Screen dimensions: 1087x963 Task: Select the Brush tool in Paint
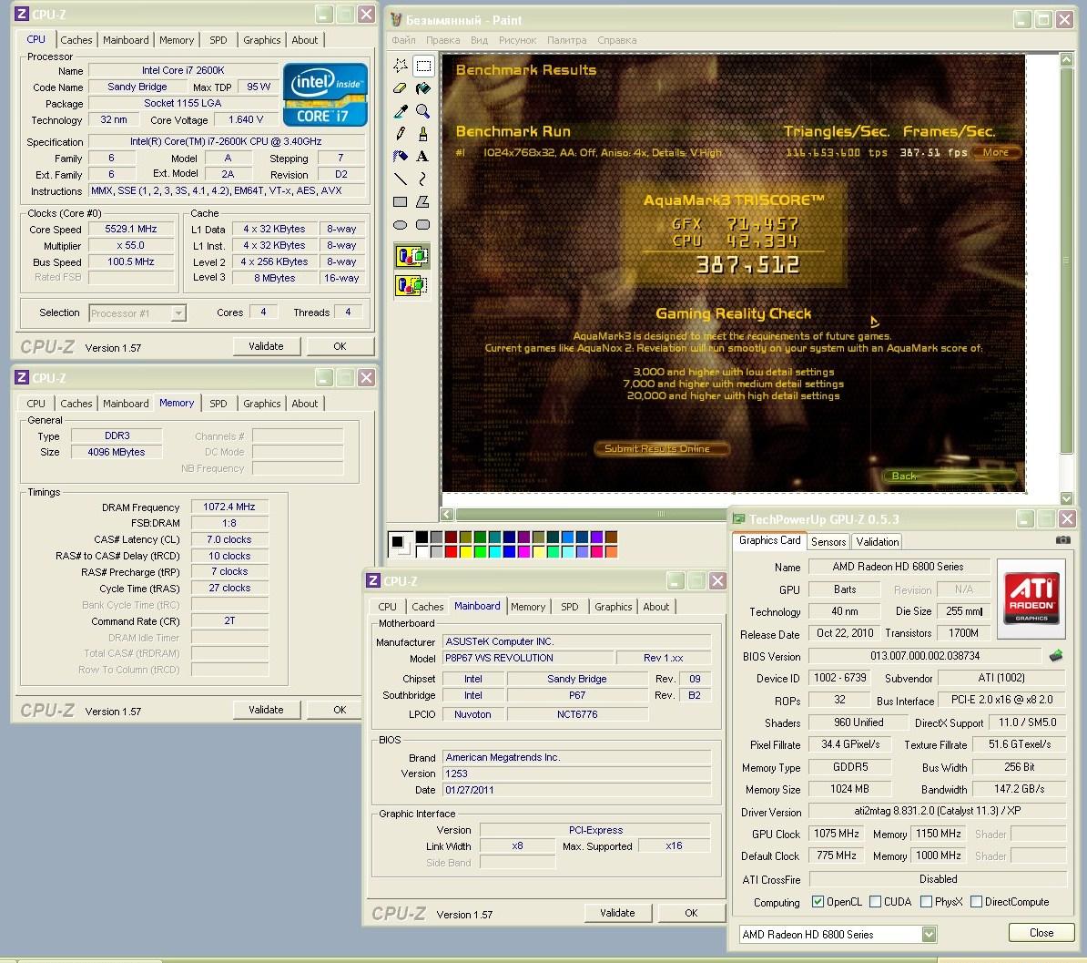tap(423, 133)
